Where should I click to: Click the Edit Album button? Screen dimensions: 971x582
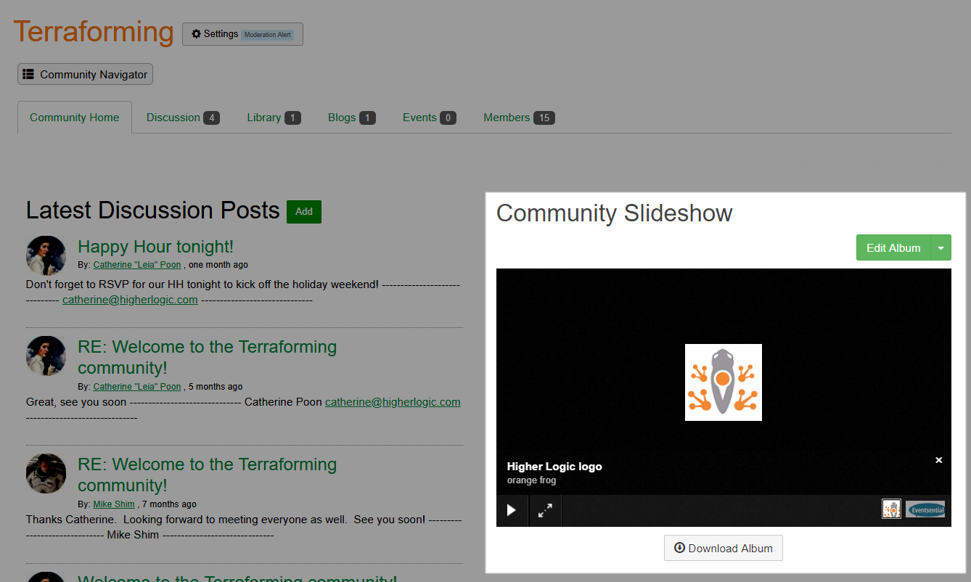pos(893,247)
